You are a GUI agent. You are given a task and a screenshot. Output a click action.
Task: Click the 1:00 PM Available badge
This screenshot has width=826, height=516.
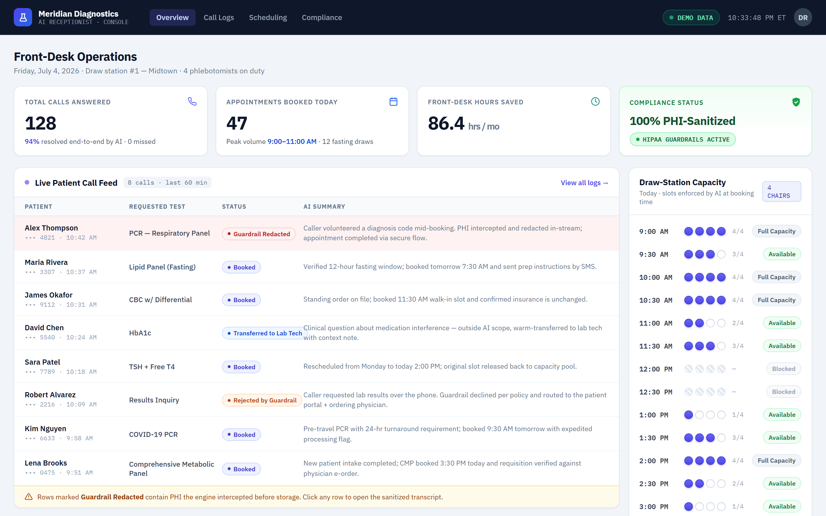782,415
